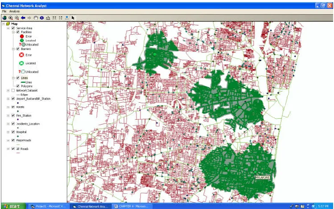Click the MYLAPORE map label

pyautogui.click(x=263, y=177)
